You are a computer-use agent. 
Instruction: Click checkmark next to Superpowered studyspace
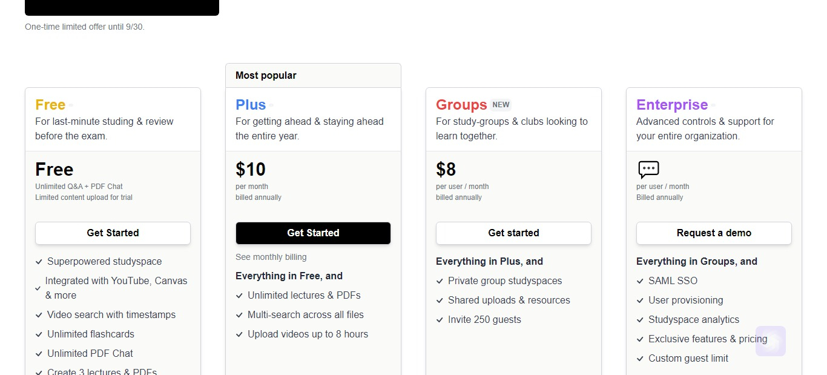(39, 262)
